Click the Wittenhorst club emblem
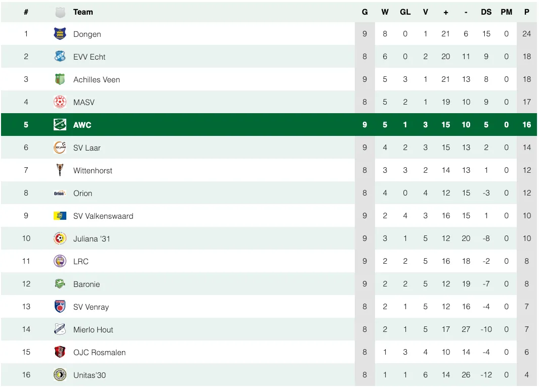Viewport: 539px width, 387px height. click(60, 170)
